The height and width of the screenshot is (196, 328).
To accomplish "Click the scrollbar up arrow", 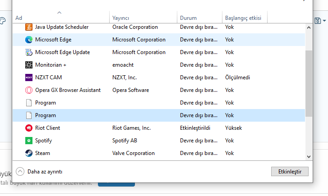I will coord(309,27).
